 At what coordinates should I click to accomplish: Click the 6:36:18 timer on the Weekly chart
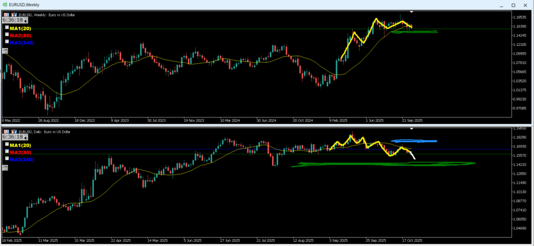14,20
